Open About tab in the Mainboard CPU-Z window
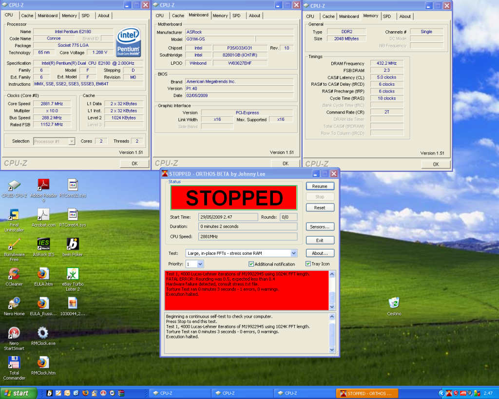Viewport: 499px width, 399px height. pos(254,16)
